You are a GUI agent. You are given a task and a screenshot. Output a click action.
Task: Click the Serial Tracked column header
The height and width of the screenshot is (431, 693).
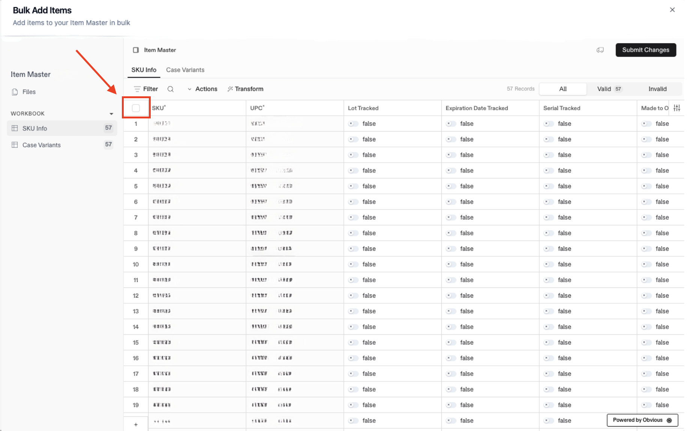(588, 108)
